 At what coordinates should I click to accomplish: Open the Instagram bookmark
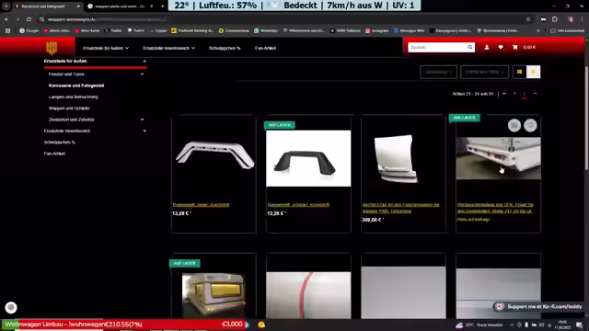(x=377, y=30)
